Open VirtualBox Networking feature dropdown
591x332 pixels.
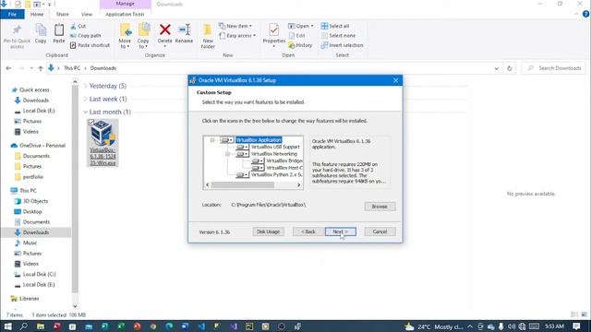click(242, 154)
